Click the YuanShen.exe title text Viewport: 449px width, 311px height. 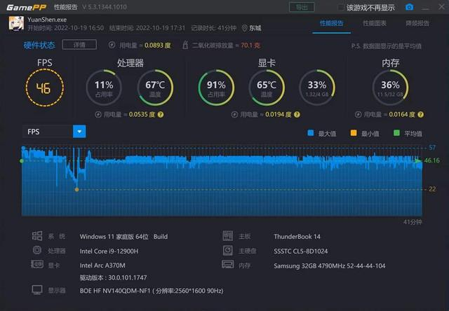click(47, 20)
